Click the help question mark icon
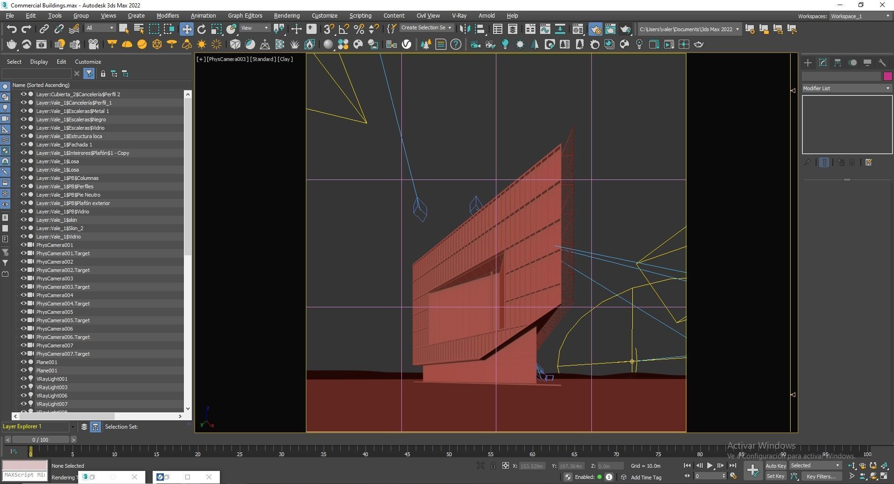This screenshot has width=894, height=484. 456,45
